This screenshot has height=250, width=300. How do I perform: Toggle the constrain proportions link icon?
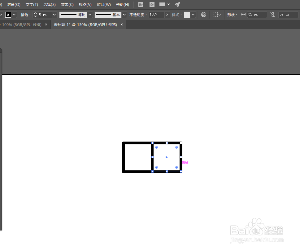coord(273,15)
